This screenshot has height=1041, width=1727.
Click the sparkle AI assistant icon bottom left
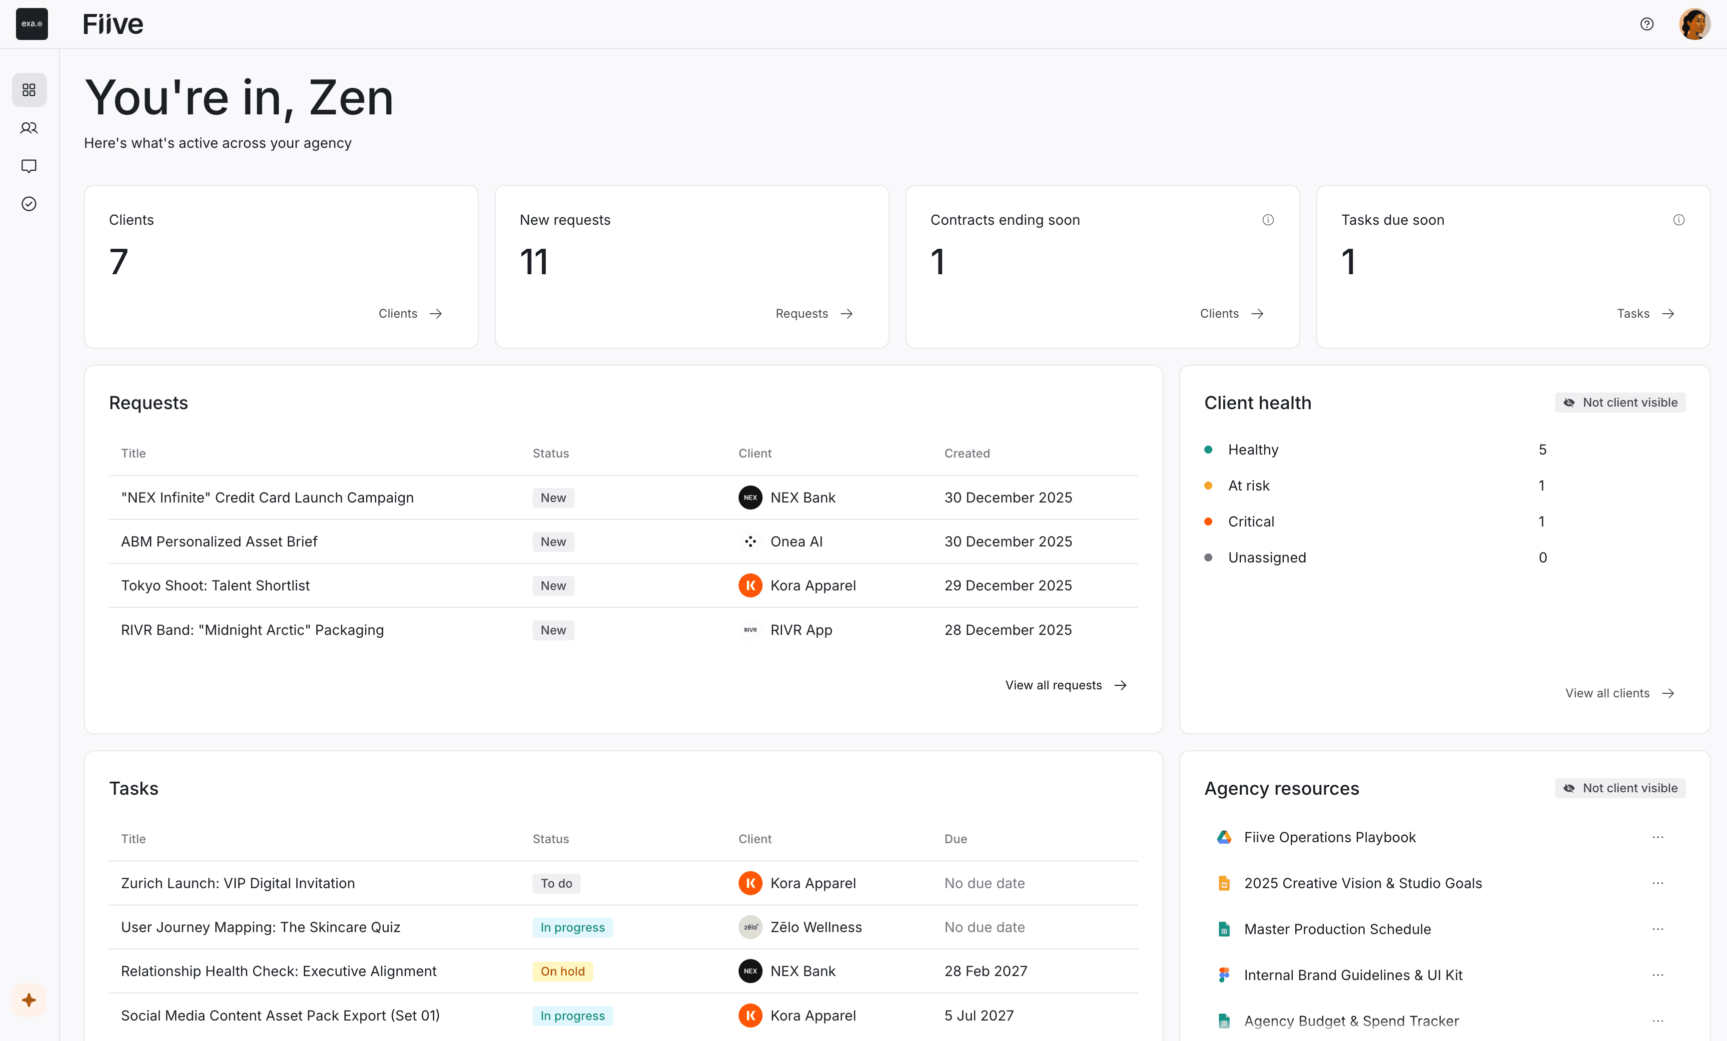pyautogui.click(x=29, y=1001)
